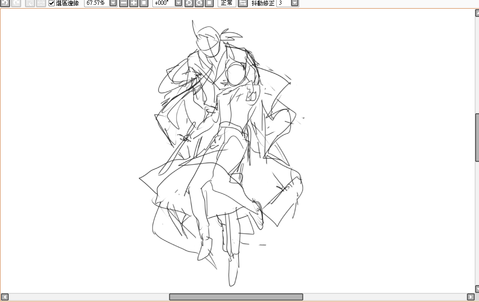Click the horizontal scrollbar thumb
This screenshot has height=302, width=479.
click(236, 297)
